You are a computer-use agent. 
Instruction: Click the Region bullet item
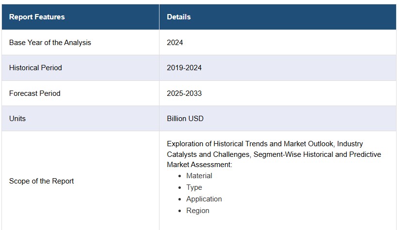pos(198,211)
